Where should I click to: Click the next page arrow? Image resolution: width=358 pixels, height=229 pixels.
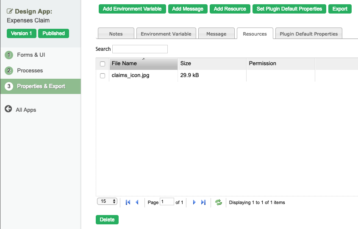194,202
